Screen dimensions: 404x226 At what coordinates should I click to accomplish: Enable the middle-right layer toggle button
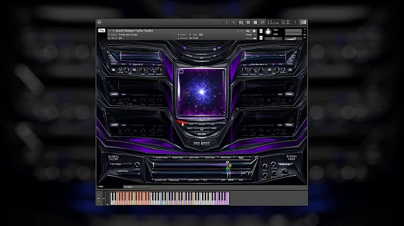tap(290, 94)
